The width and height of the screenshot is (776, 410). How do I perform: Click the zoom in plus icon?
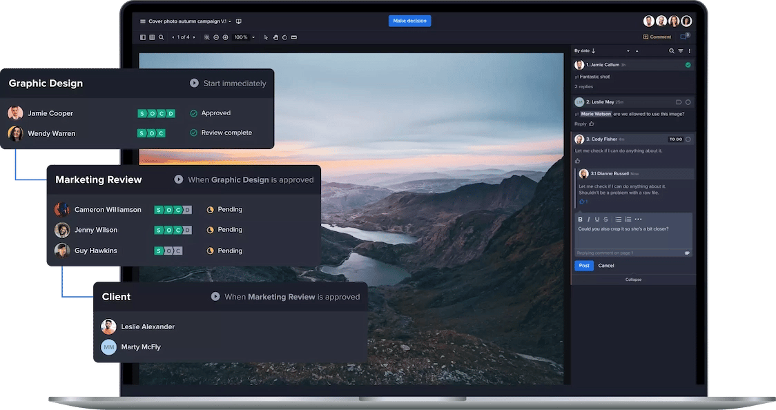pyautogui.click(x=225, y=37)
